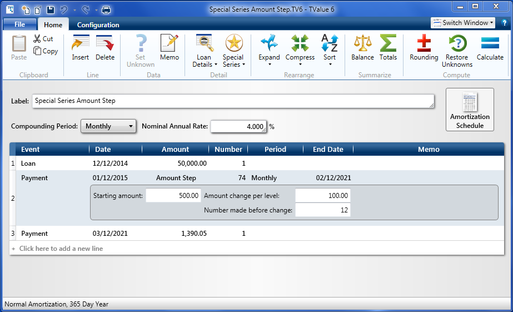Cut the selection with scissors icon
Viewport: 513px width, 312px height.
tap(43, 38)
